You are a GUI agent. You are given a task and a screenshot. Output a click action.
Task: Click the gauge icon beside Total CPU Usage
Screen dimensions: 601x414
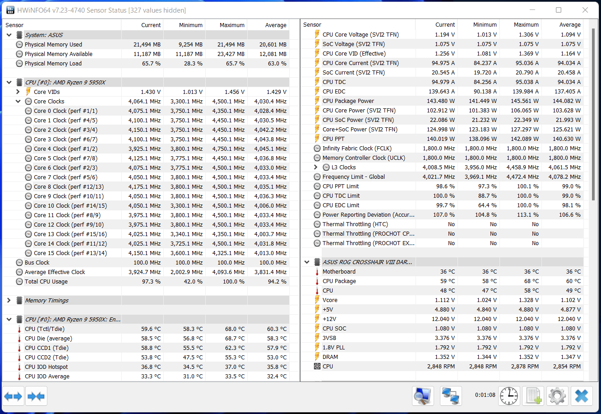tap(19, 282)
